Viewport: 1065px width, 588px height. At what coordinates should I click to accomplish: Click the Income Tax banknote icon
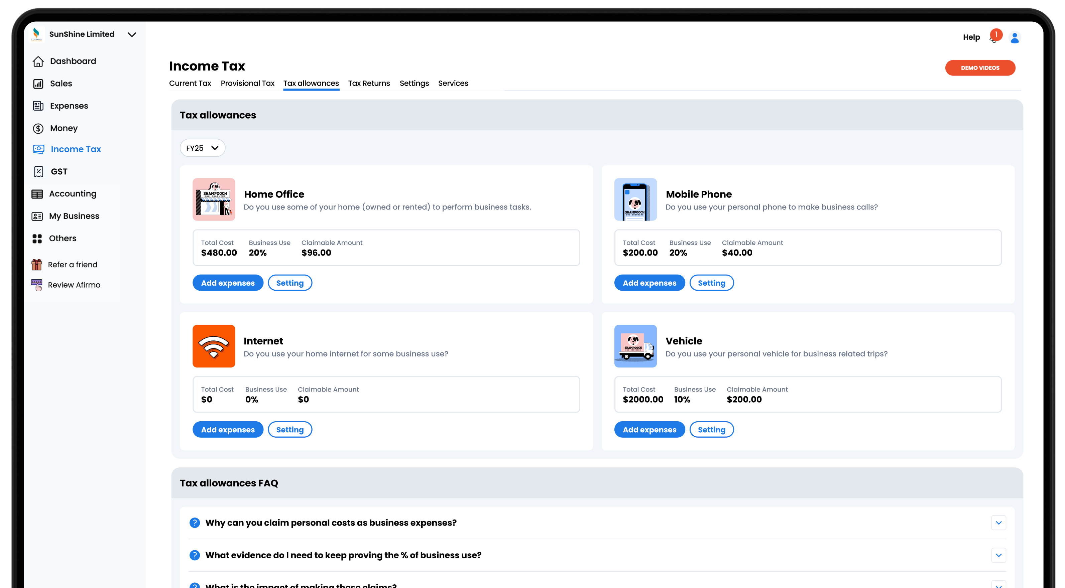[38, 149]
